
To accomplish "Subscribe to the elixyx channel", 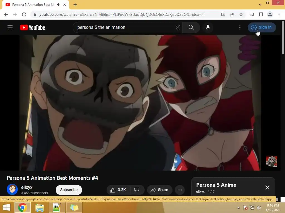I will [x=69, y=190].
